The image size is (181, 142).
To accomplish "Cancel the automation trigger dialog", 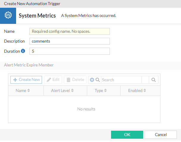I will point(161,135).
